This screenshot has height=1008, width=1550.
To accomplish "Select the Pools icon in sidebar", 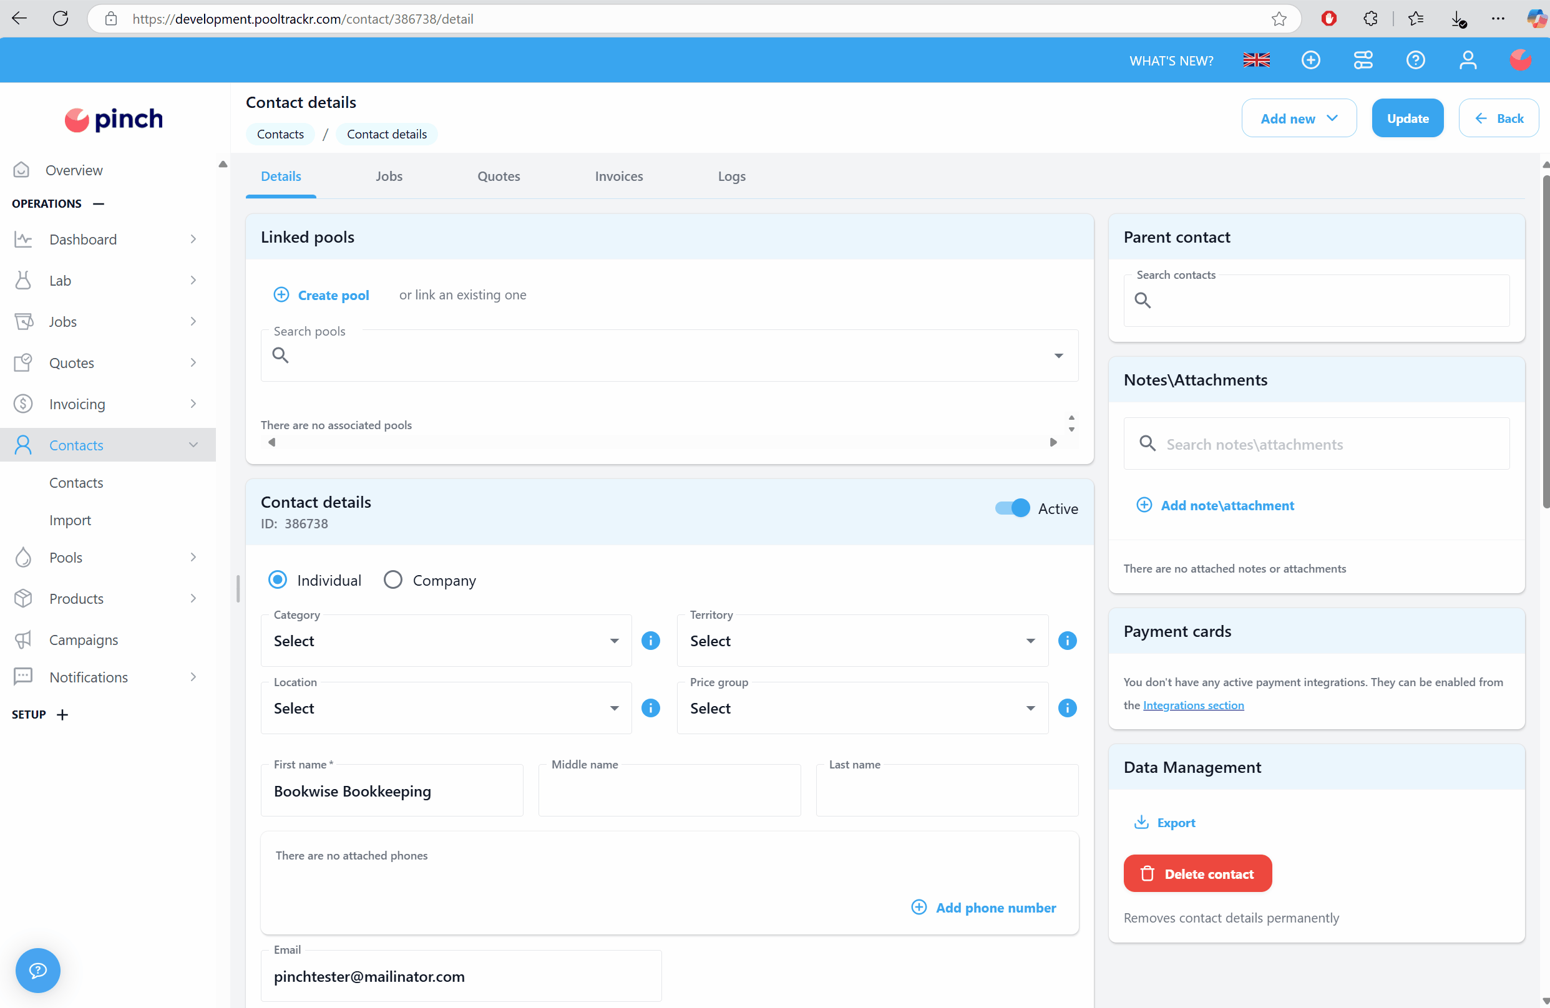I will [x=24, y=558].
